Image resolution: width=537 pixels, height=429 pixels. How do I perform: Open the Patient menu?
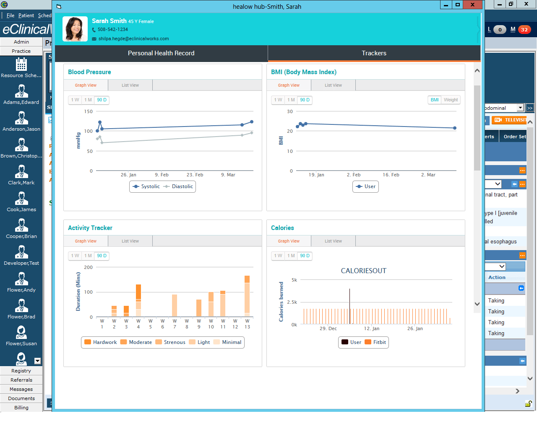click(x=26, y=16)
